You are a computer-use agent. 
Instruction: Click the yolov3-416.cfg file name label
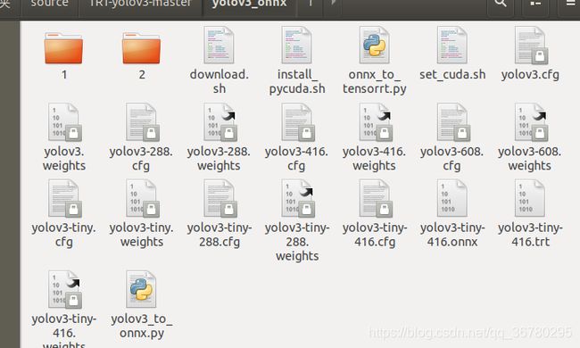[296, 159]
